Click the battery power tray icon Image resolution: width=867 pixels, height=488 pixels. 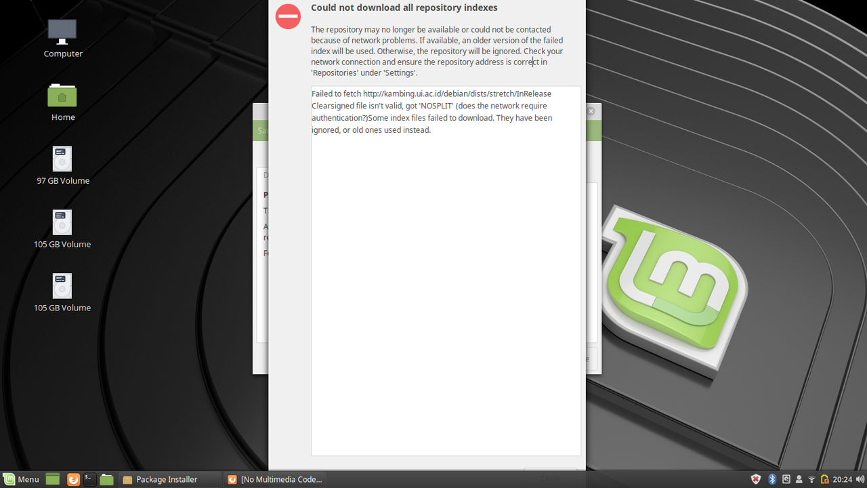(825, 479)
